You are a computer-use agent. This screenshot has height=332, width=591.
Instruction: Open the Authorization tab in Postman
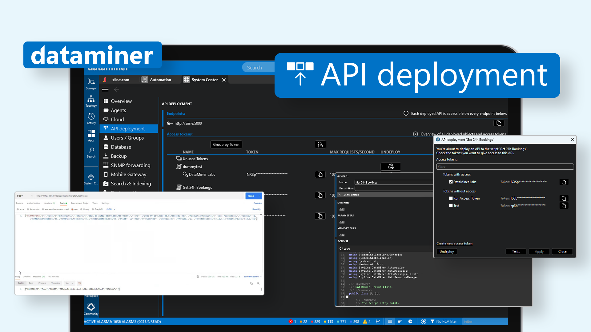pyautogui.click(x=33, y=203)
